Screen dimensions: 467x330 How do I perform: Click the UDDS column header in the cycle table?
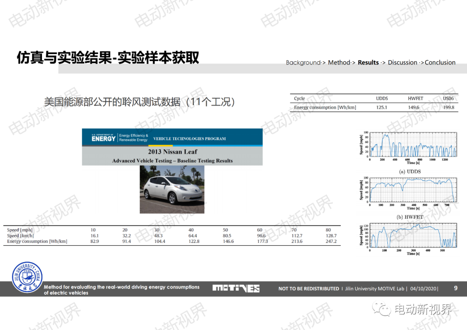[382, 98]
